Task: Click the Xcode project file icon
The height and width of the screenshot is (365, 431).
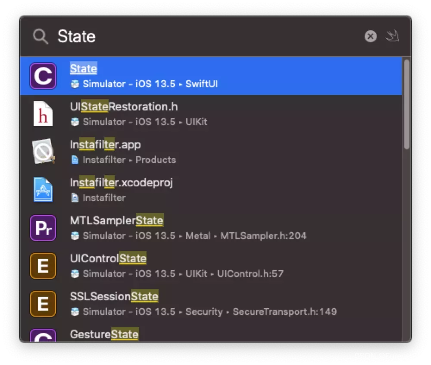Action: click(x=43, y=189)
